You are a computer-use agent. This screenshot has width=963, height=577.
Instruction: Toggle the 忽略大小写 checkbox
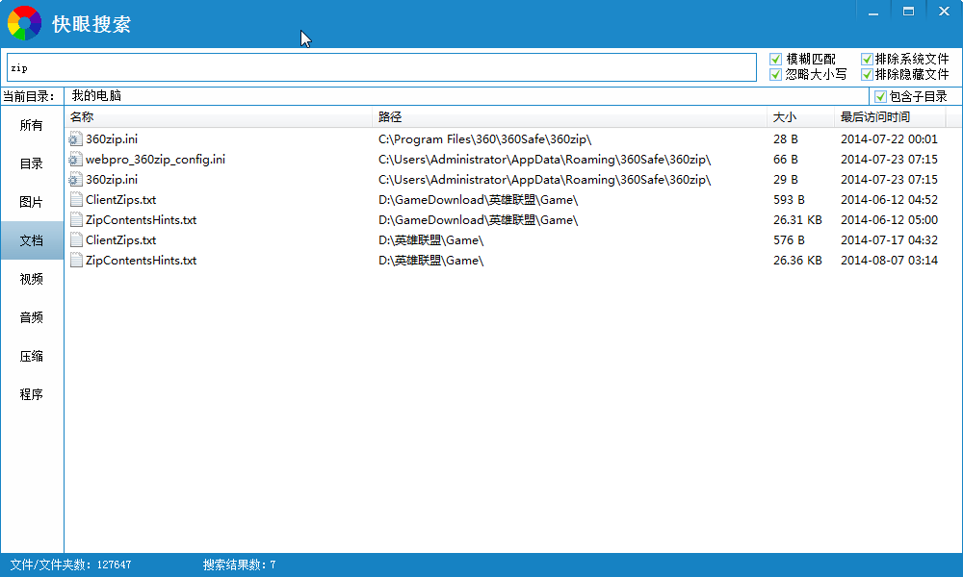coord(776,74)
